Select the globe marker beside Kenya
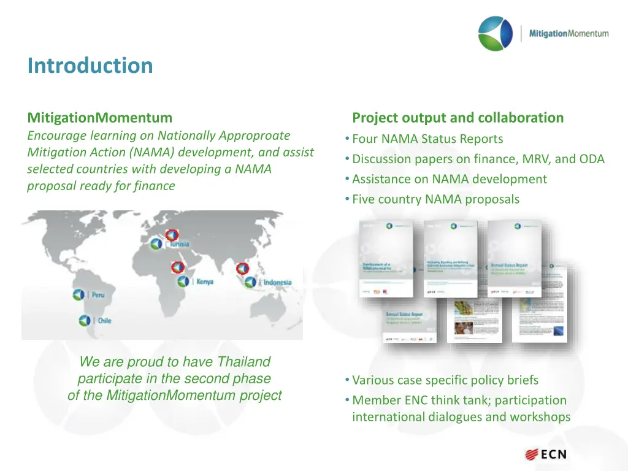628x471 pixels. tap(183, 281)
